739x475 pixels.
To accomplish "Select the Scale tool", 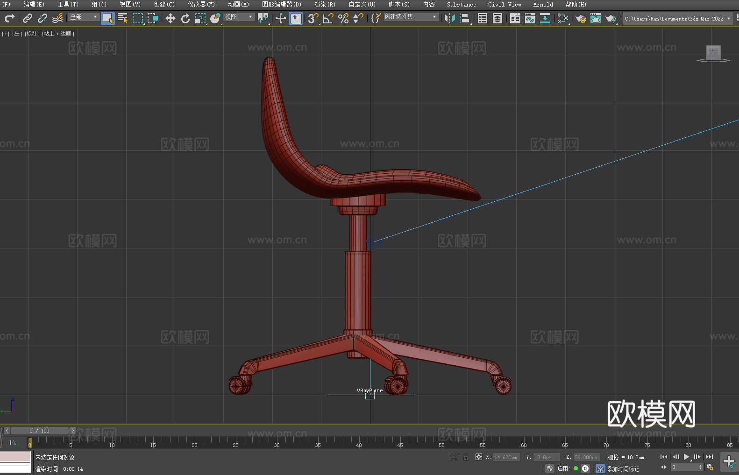I will (x=200, y=18).
